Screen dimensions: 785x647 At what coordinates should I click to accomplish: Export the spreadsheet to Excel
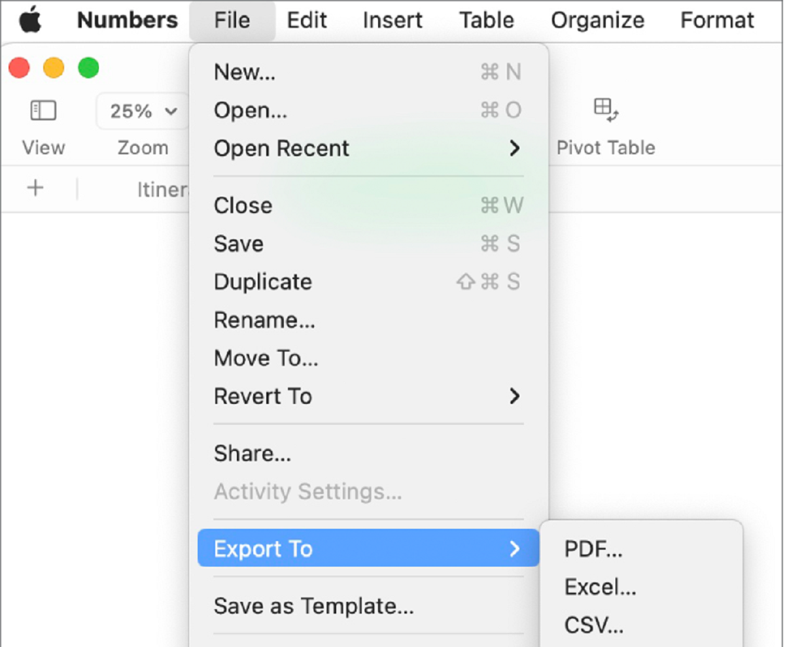click(x=600, y=587)
